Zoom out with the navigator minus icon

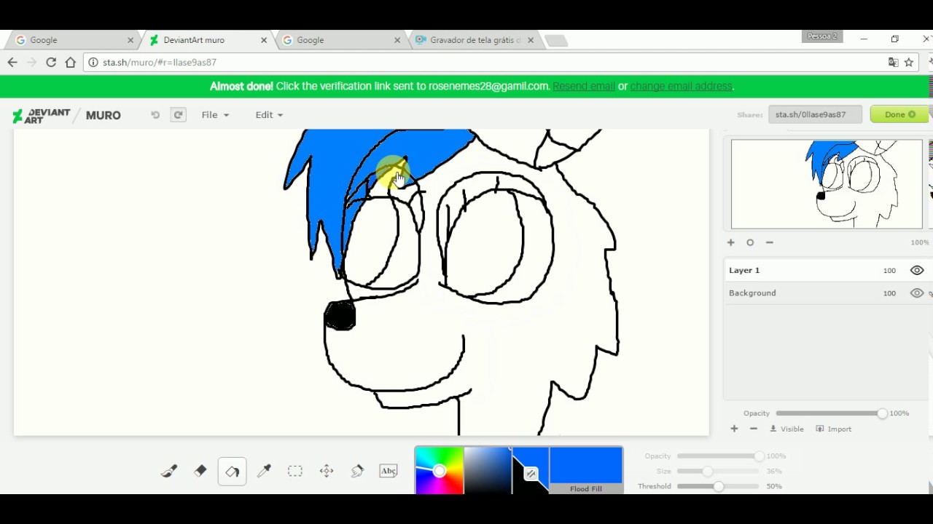point(769,242)
